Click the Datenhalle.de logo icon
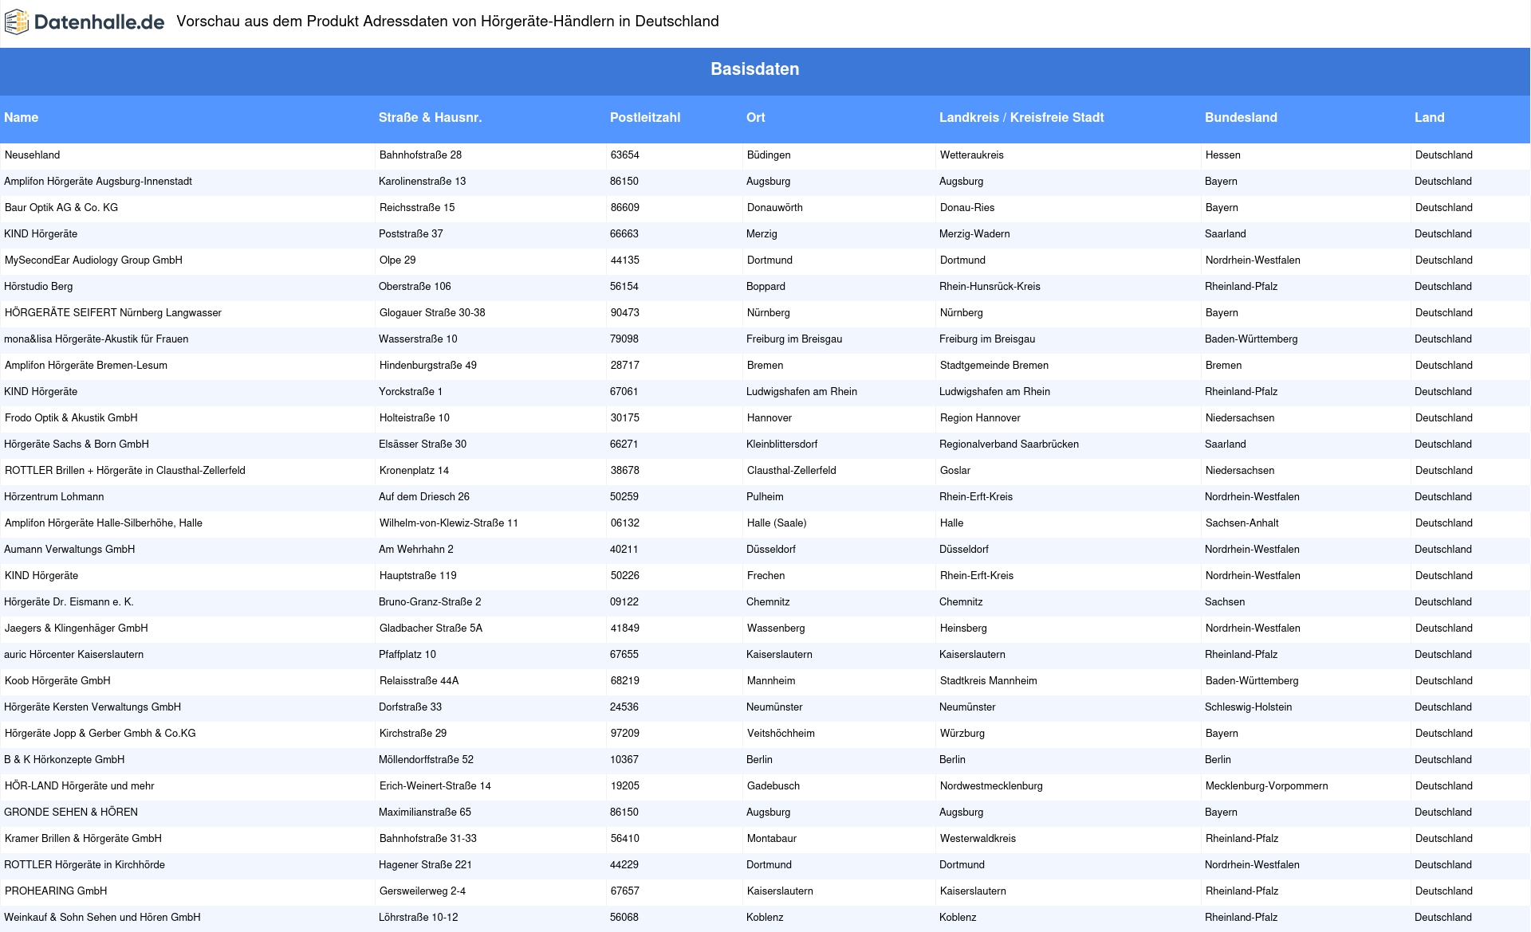The height and width of the screenshot is (932, 1531). point(17,22)
